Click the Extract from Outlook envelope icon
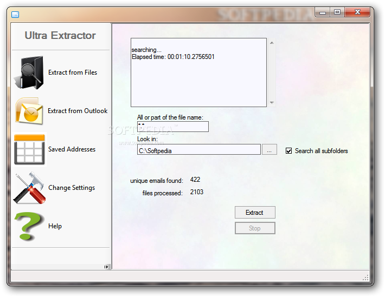The image size is (385, 297). [x=29, y=111]
